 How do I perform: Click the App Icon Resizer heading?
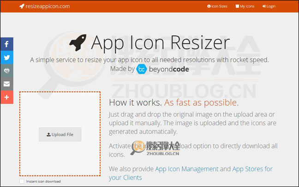click(x=161, y=43)
